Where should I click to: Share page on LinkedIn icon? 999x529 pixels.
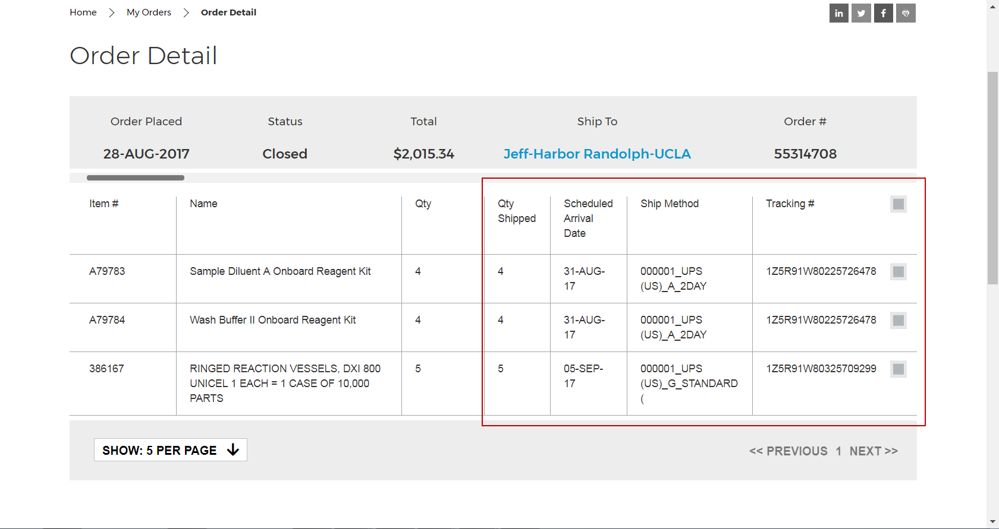coord(838,13)
